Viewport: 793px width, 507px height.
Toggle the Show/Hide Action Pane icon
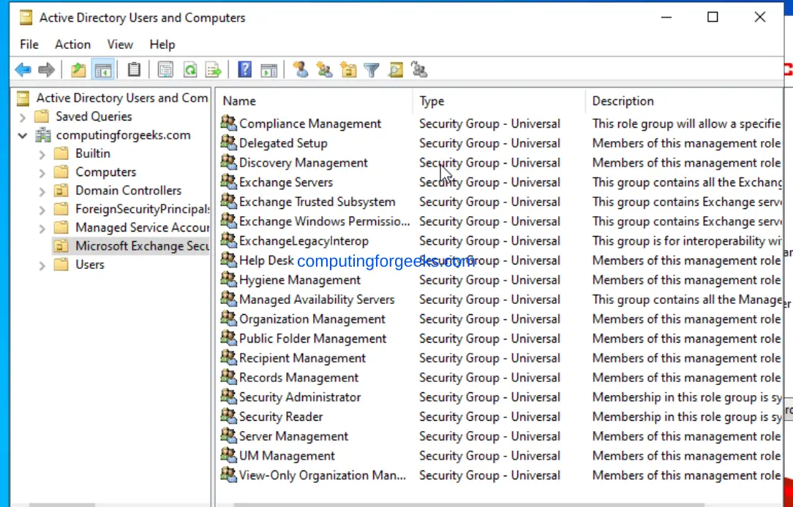pos(269,69)
